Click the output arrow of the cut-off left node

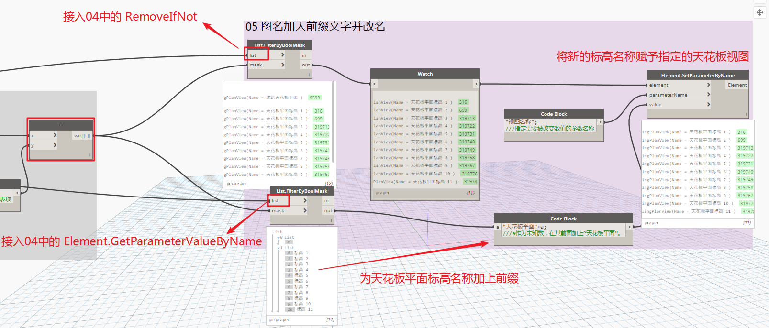click(x=17, y=193)
